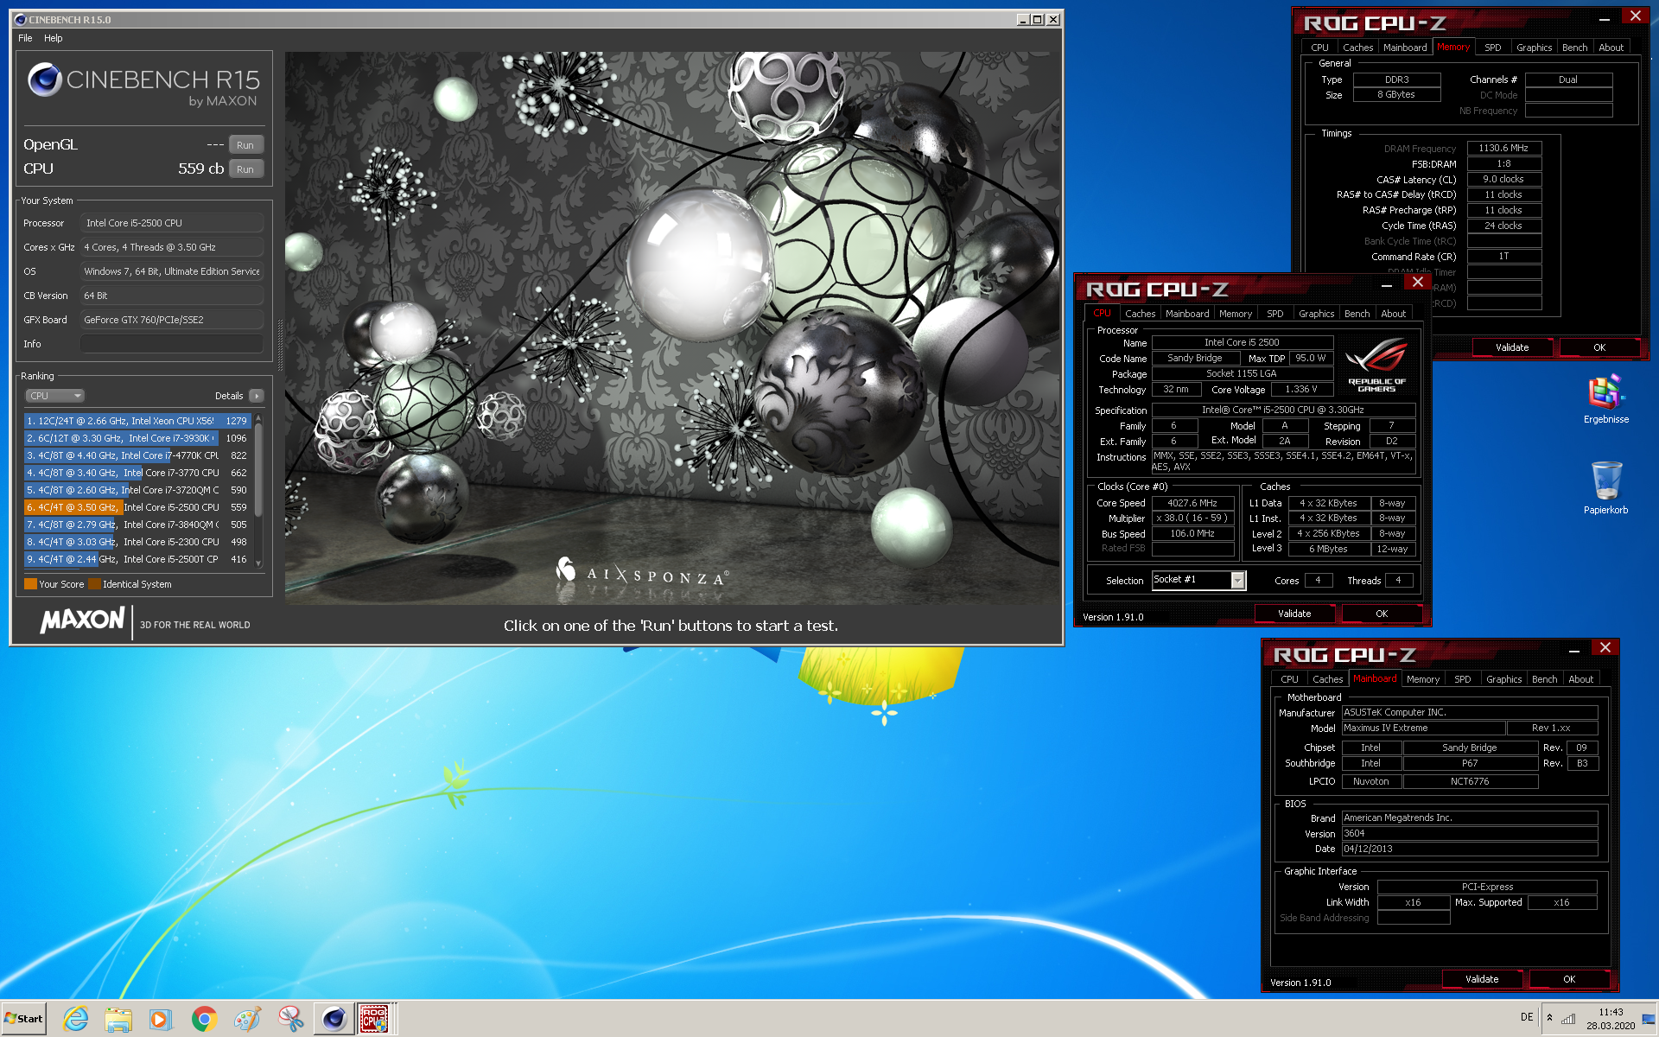1659x1037 pixels.
Task: Click the AIXSPONZA render preview image
Action: pos(672,328)
